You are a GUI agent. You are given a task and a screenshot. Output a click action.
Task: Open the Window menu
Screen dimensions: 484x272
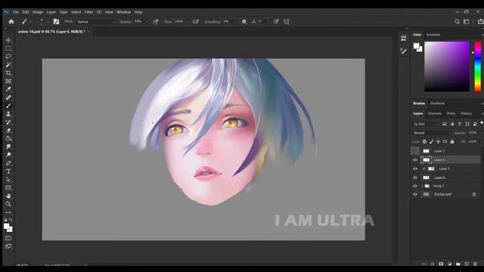coord(123,12)
